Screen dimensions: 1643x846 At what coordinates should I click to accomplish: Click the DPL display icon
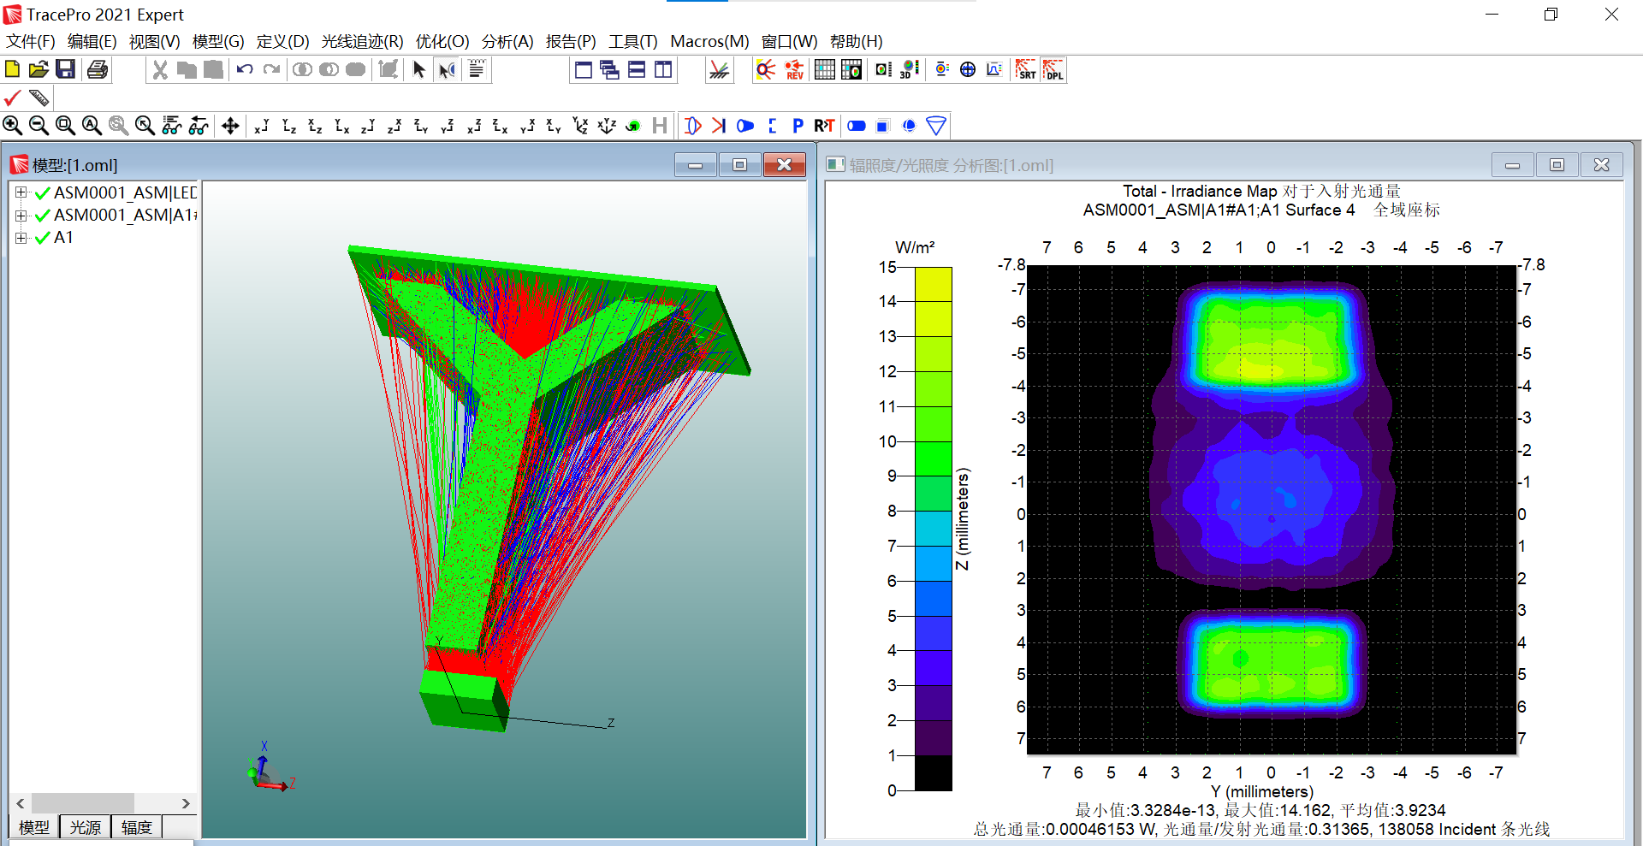(1053, 69)
